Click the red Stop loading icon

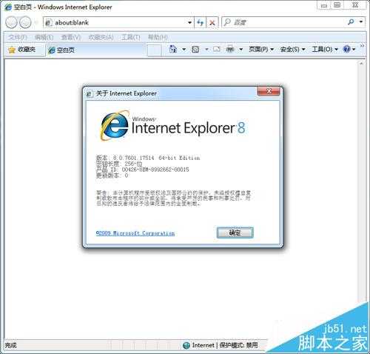pos(212,23)
